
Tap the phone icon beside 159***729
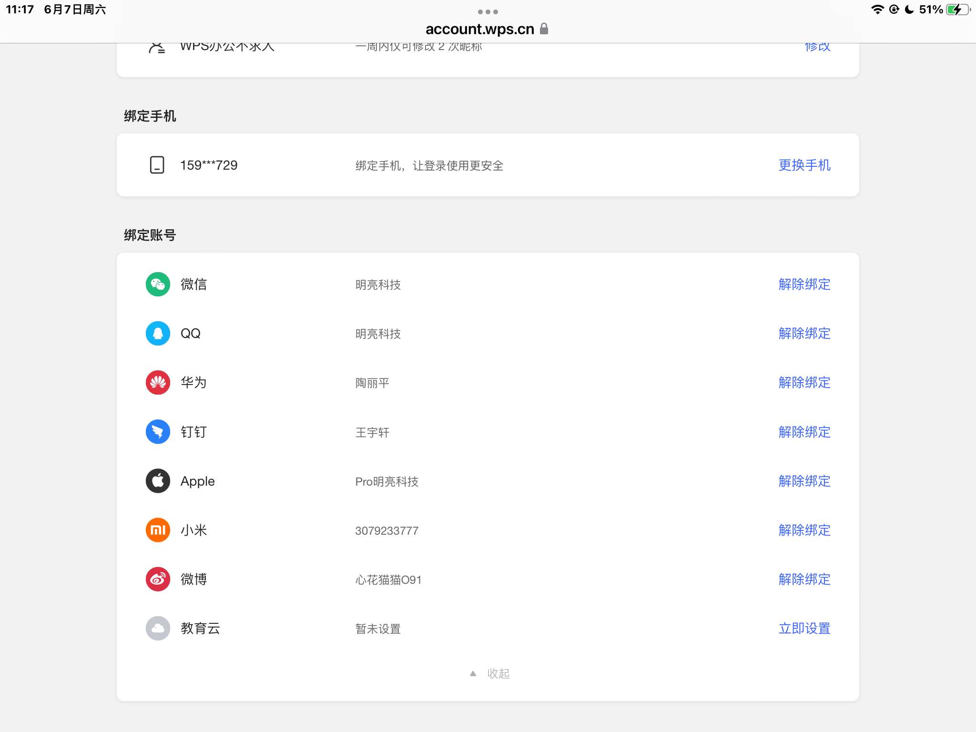click(157, 165)
